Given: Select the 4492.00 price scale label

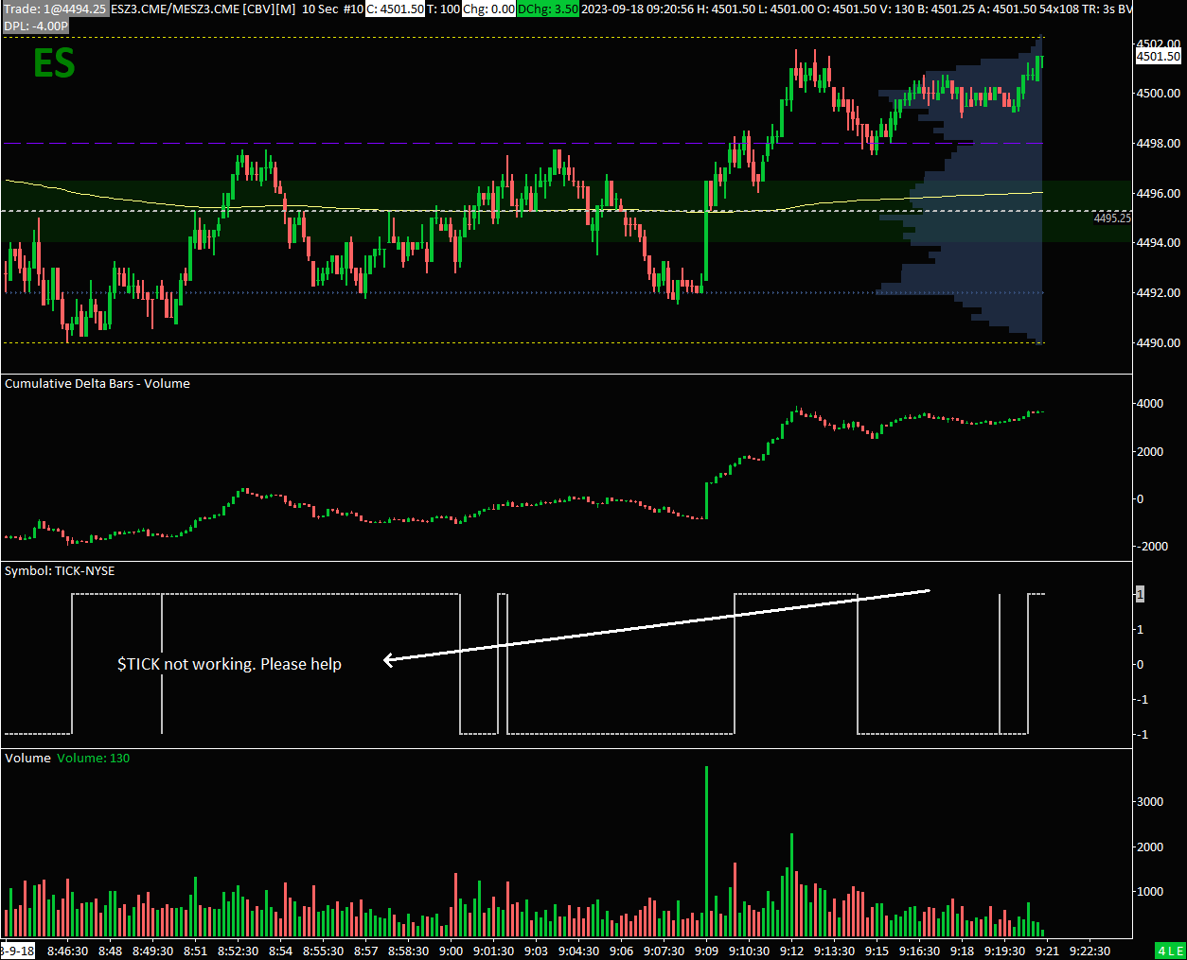Looking at the screenshot, I should point(1159,293).
